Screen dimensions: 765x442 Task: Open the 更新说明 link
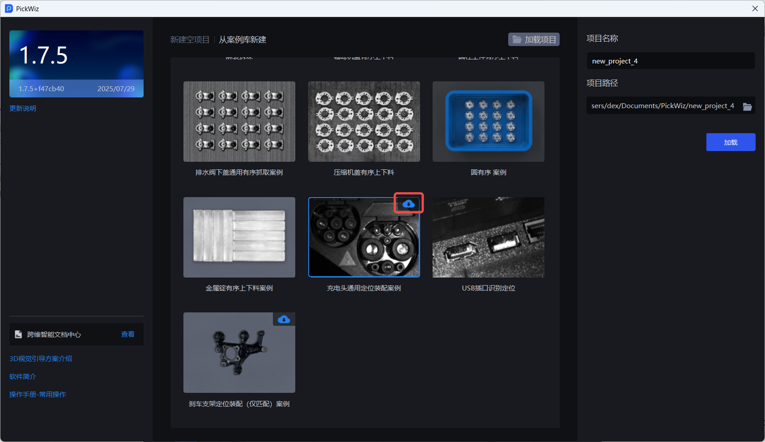[23, 109]
